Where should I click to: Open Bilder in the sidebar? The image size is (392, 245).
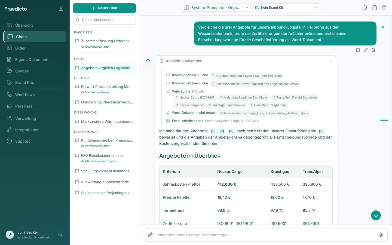click(x=35, y=48)
